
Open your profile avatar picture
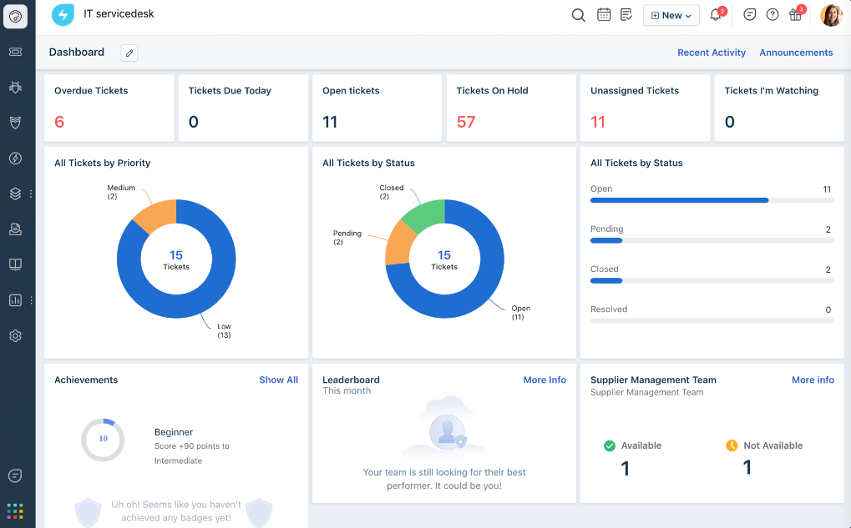click(831, 14)
